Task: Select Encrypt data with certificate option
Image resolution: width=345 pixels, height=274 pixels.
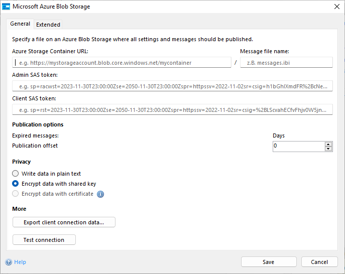Action: 16,194
